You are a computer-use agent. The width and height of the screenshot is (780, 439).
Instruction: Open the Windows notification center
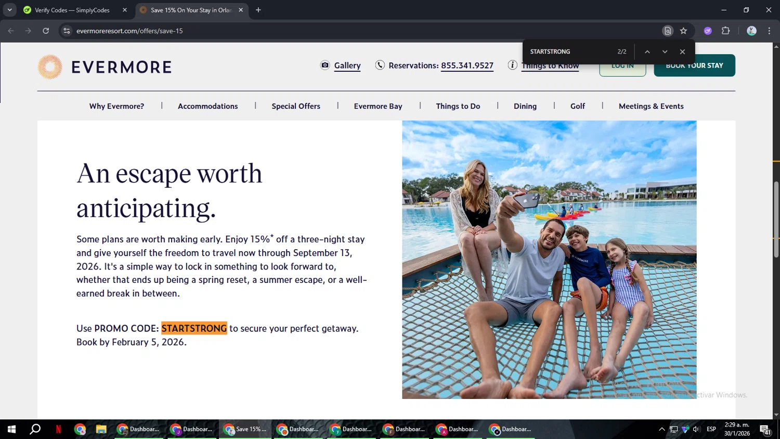pos(765,429)
